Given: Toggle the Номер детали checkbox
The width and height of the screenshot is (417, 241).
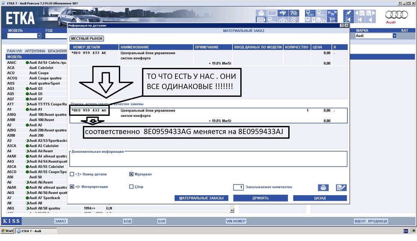Looking at the screenshot, I should pyautogui.click(x=72, y=174).
